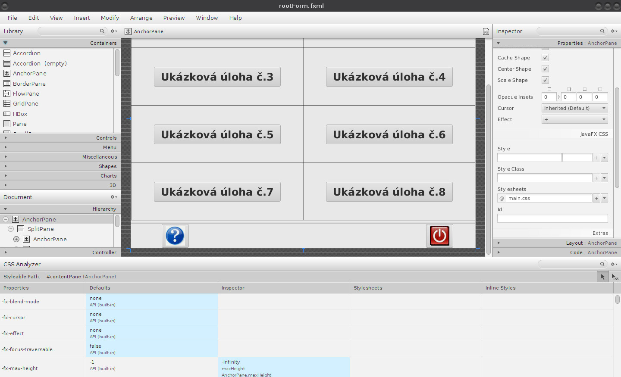Image resolution: width=621 pixels, height=377 pixels.
Task: Click the Inspector search magnifier icon
Action: pos(602,31)
